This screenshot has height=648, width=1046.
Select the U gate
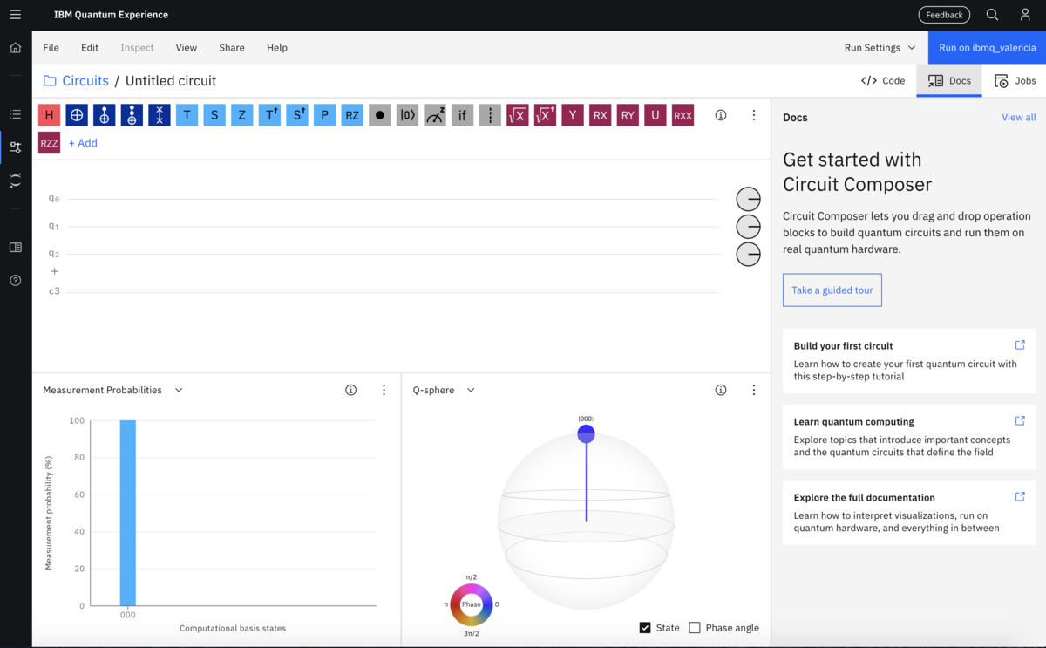(x=655, y=115)
